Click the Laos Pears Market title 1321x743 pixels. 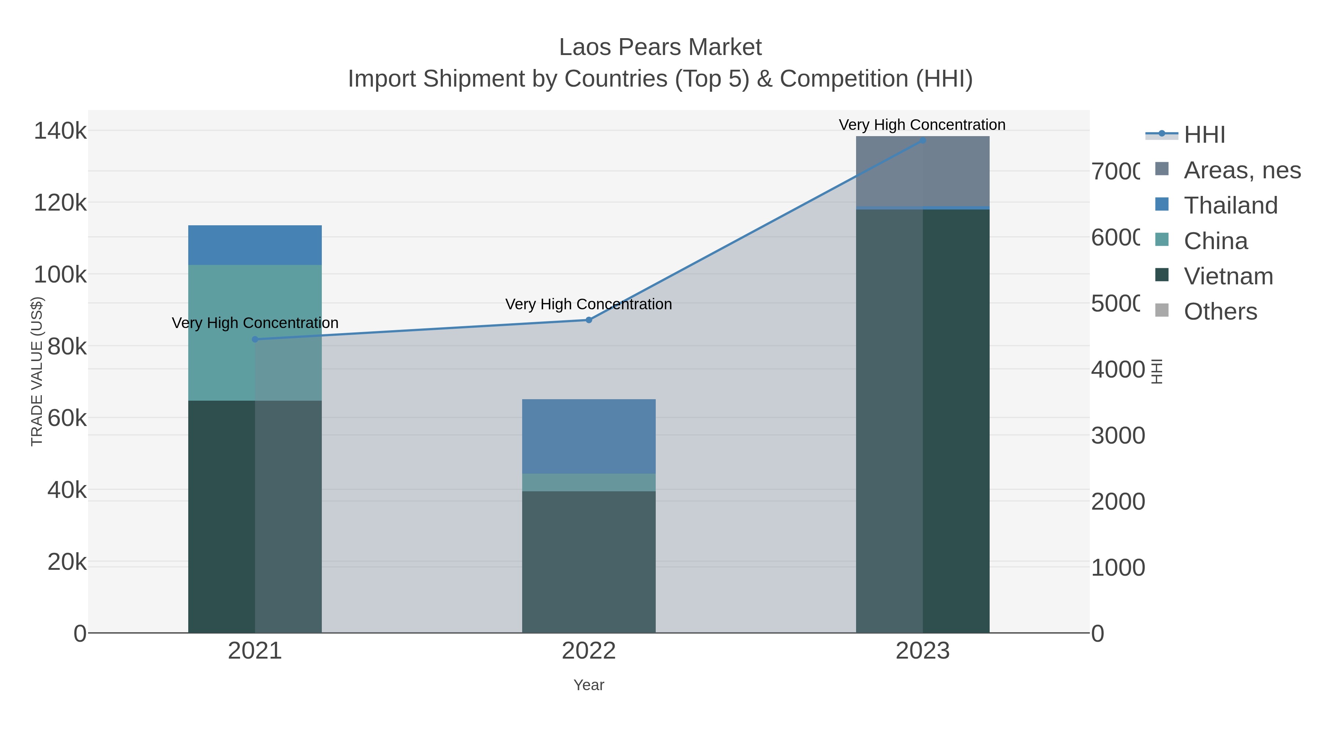click(660, 47)
